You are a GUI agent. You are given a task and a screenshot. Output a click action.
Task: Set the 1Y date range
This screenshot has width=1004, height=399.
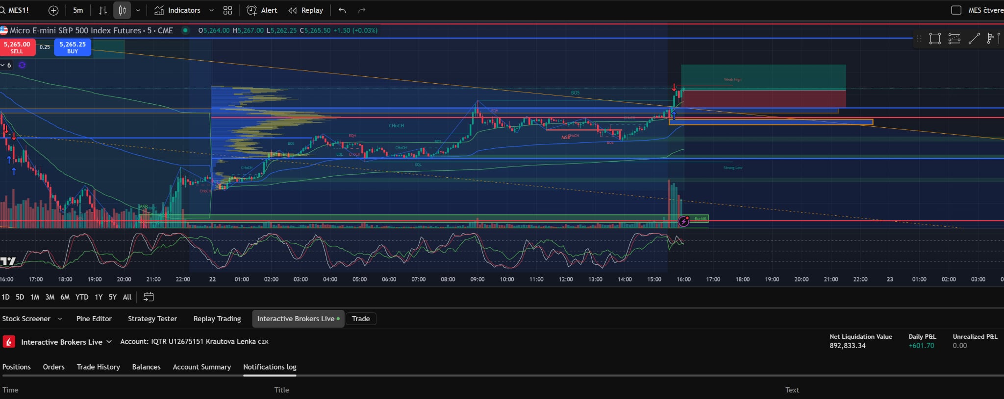pyautogui.click(x=99, y=297)
